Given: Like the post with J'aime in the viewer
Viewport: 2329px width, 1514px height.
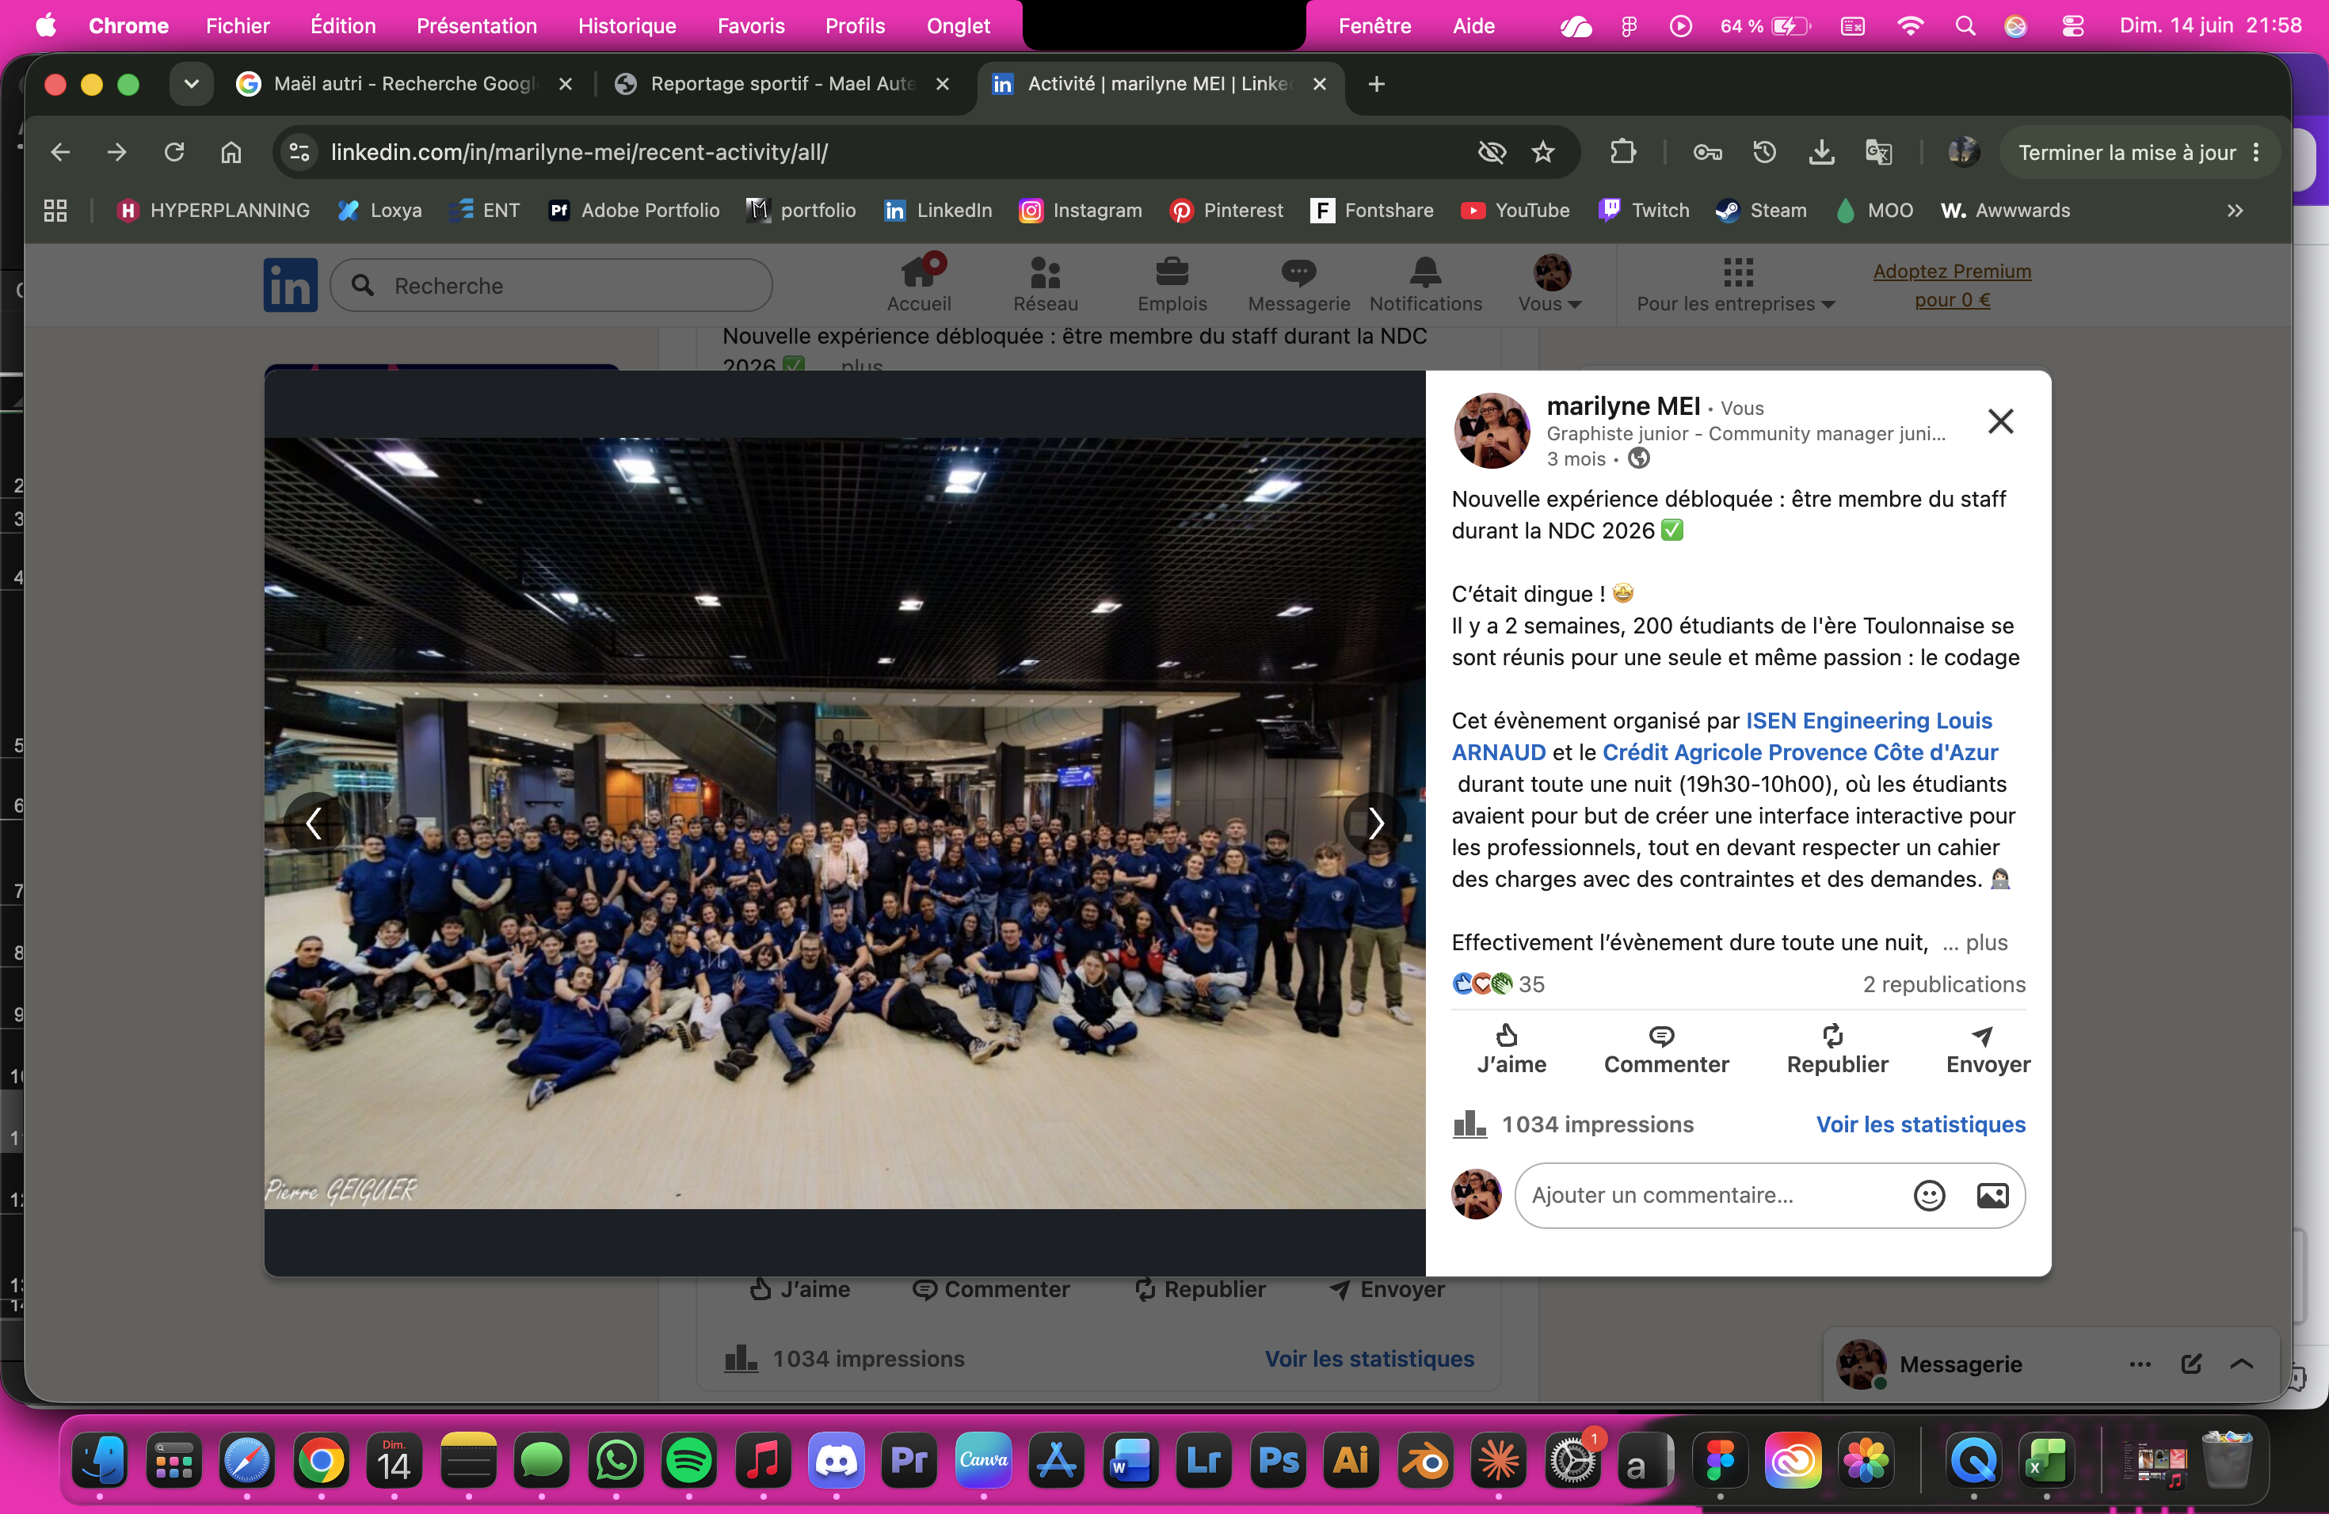Looking at the screenshot, I should click(1511, 1049).
